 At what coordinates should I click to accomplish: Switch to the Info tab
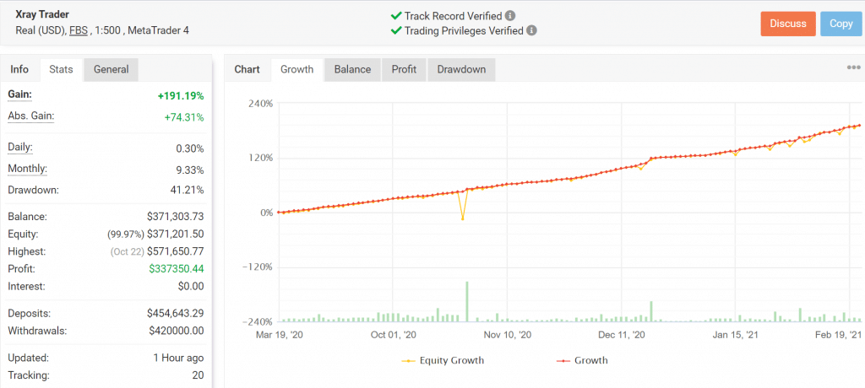pos(19,69)
